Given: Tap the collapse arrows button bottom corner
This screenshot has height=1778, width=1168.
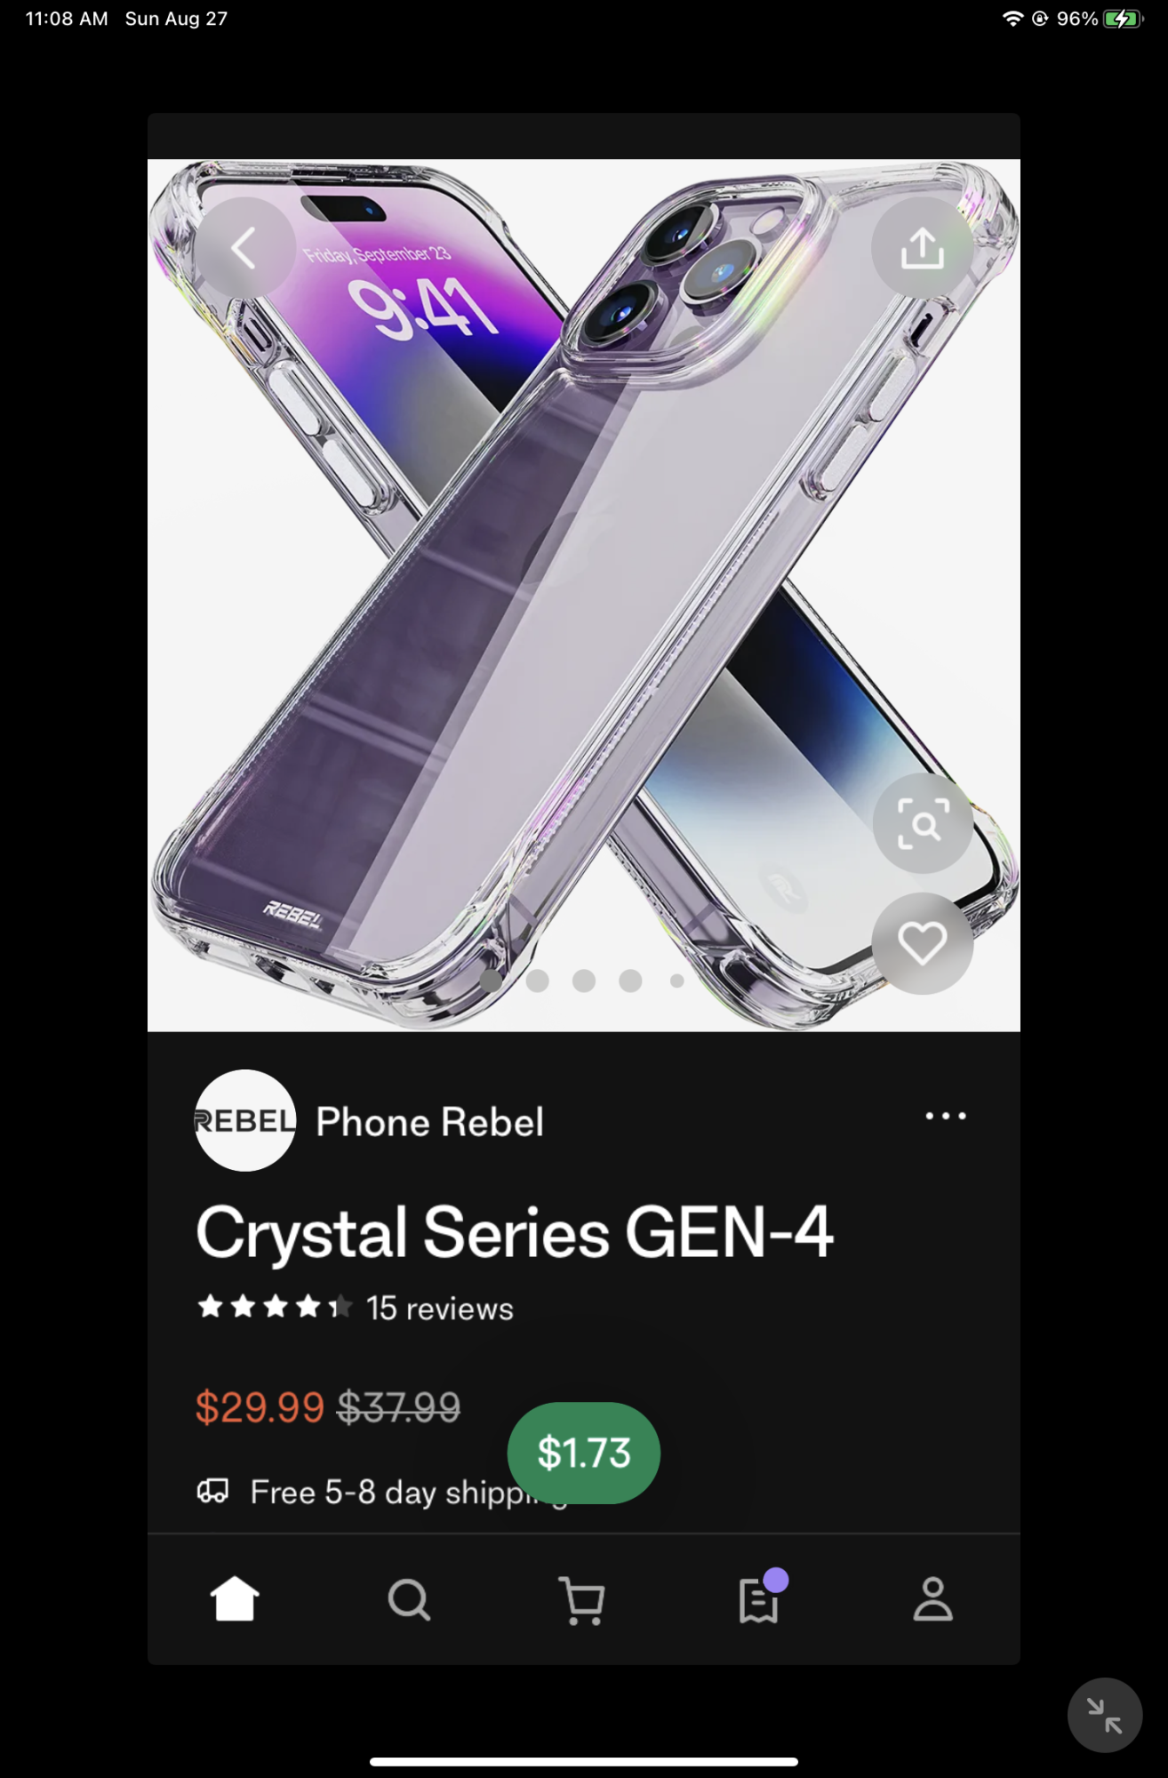Looking at the screenshot, I should pos(1105,1716).
